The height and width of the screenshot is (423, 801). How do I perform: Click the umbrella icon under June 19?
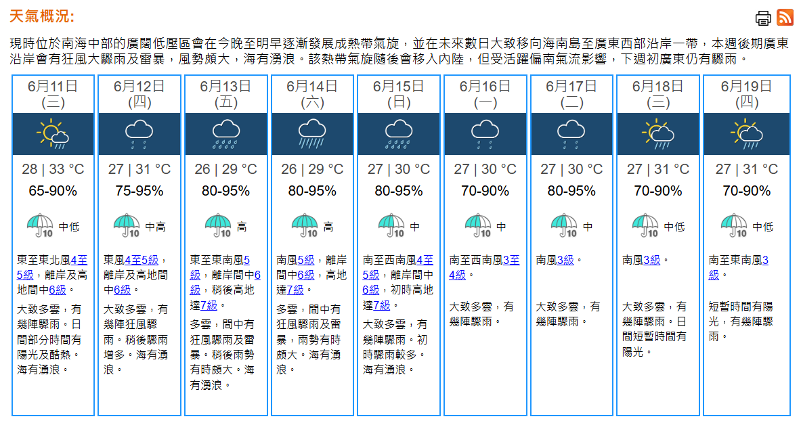point(734,226)
